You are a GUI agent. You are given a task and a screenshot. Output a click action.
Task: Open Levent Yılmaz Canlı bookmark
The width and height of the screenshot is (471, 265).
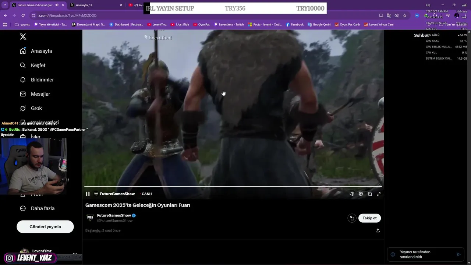coord(379,25)
